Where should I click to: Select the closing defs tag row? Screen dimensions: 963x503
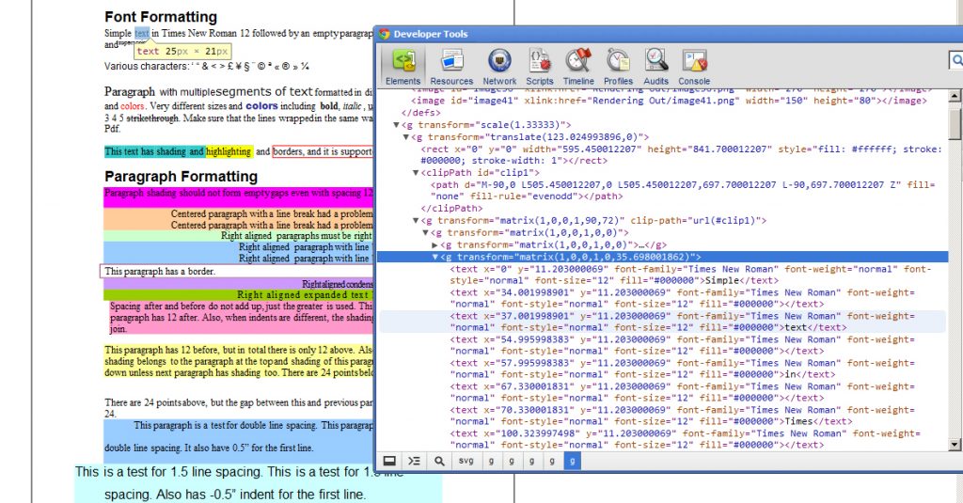pyautogui.click(x=420, y=113)
